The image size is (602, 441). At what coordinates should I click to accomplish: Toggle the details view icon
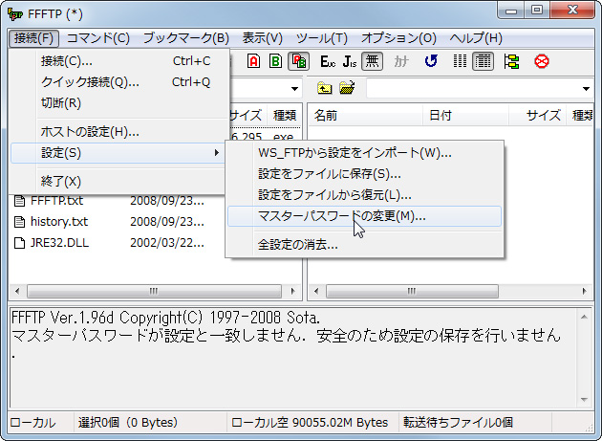[x=483, y=61]
